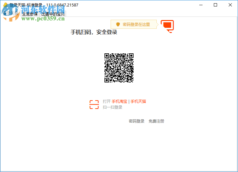Maximize the login window

pos(215,5)
